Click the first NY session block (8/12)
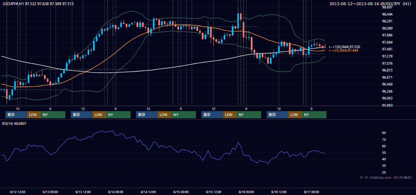416x195 pixels. coord(53,115)
